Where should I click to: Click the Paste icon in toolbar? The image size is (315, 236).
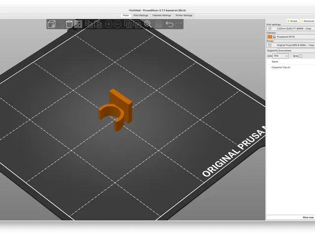pos(98,24)
